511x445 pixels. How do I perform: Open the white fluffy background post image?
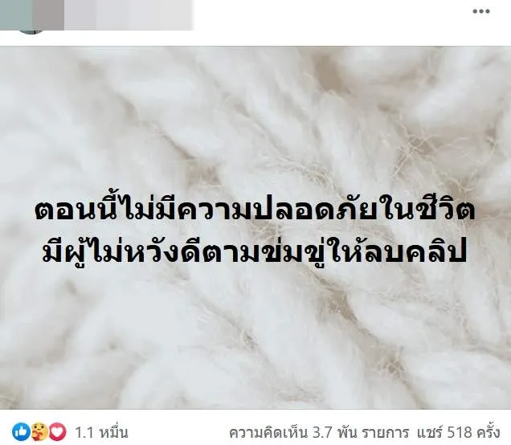point(255,227)
